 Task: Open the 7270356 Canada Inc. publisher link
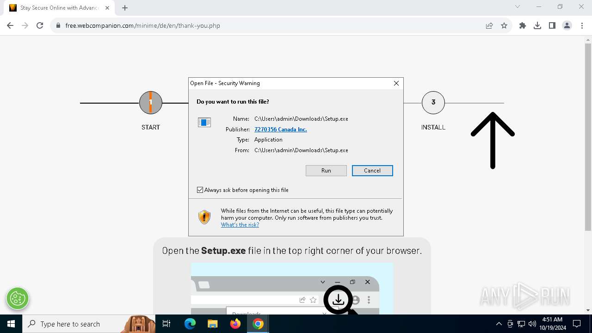point(281,129)
